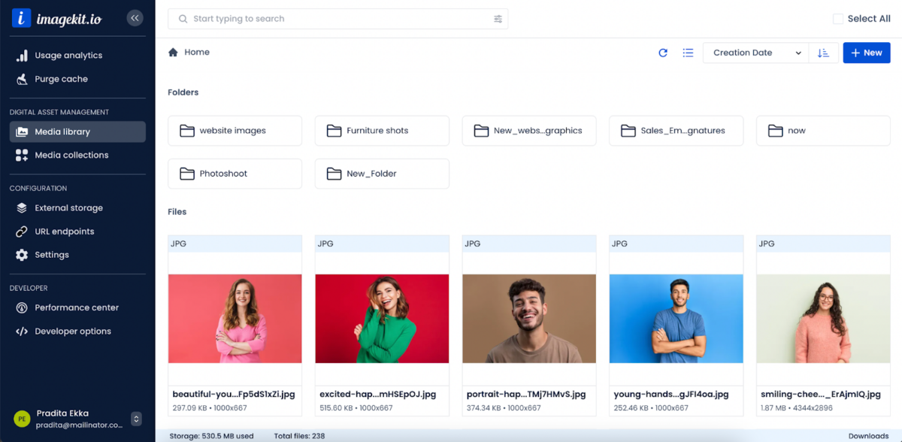Click the PE user avatar
This screenshot has width=902, height=442.
pyautogui.click(x=22, y=419)
